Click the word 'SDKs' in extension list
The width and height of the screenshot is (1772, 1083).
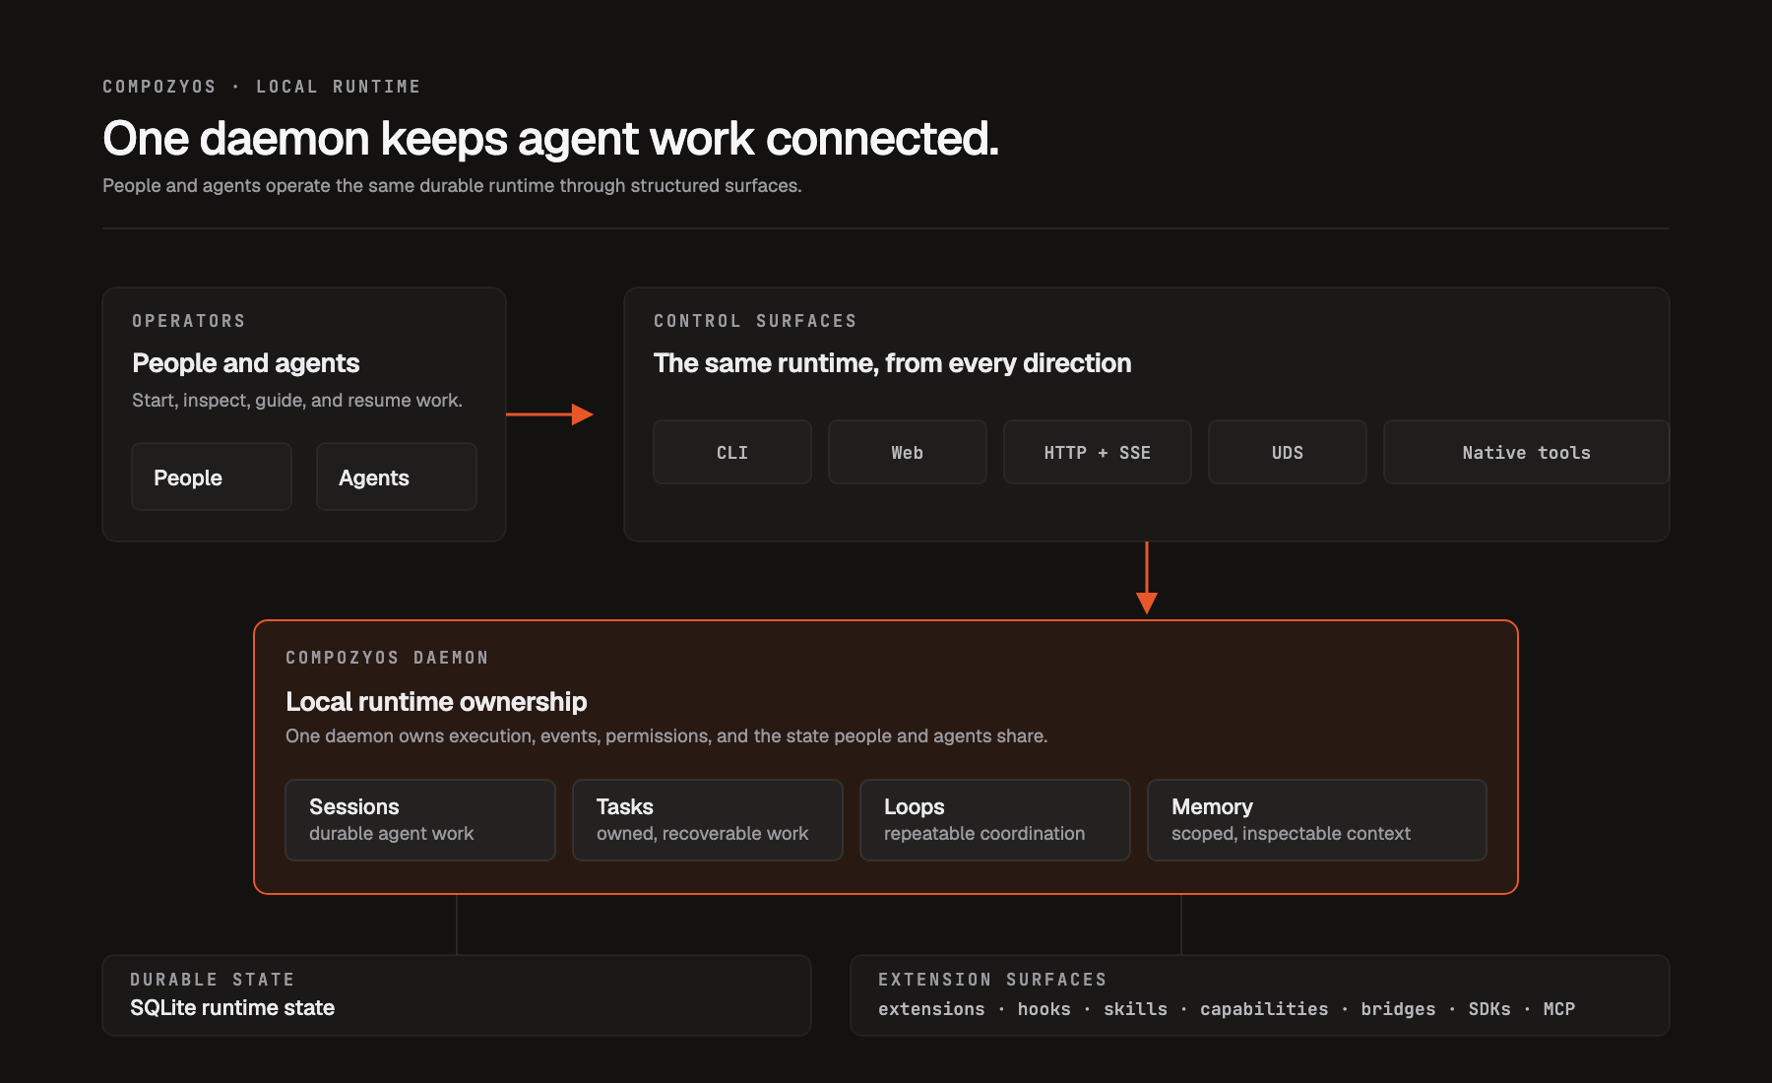tap(1489, 1009)
